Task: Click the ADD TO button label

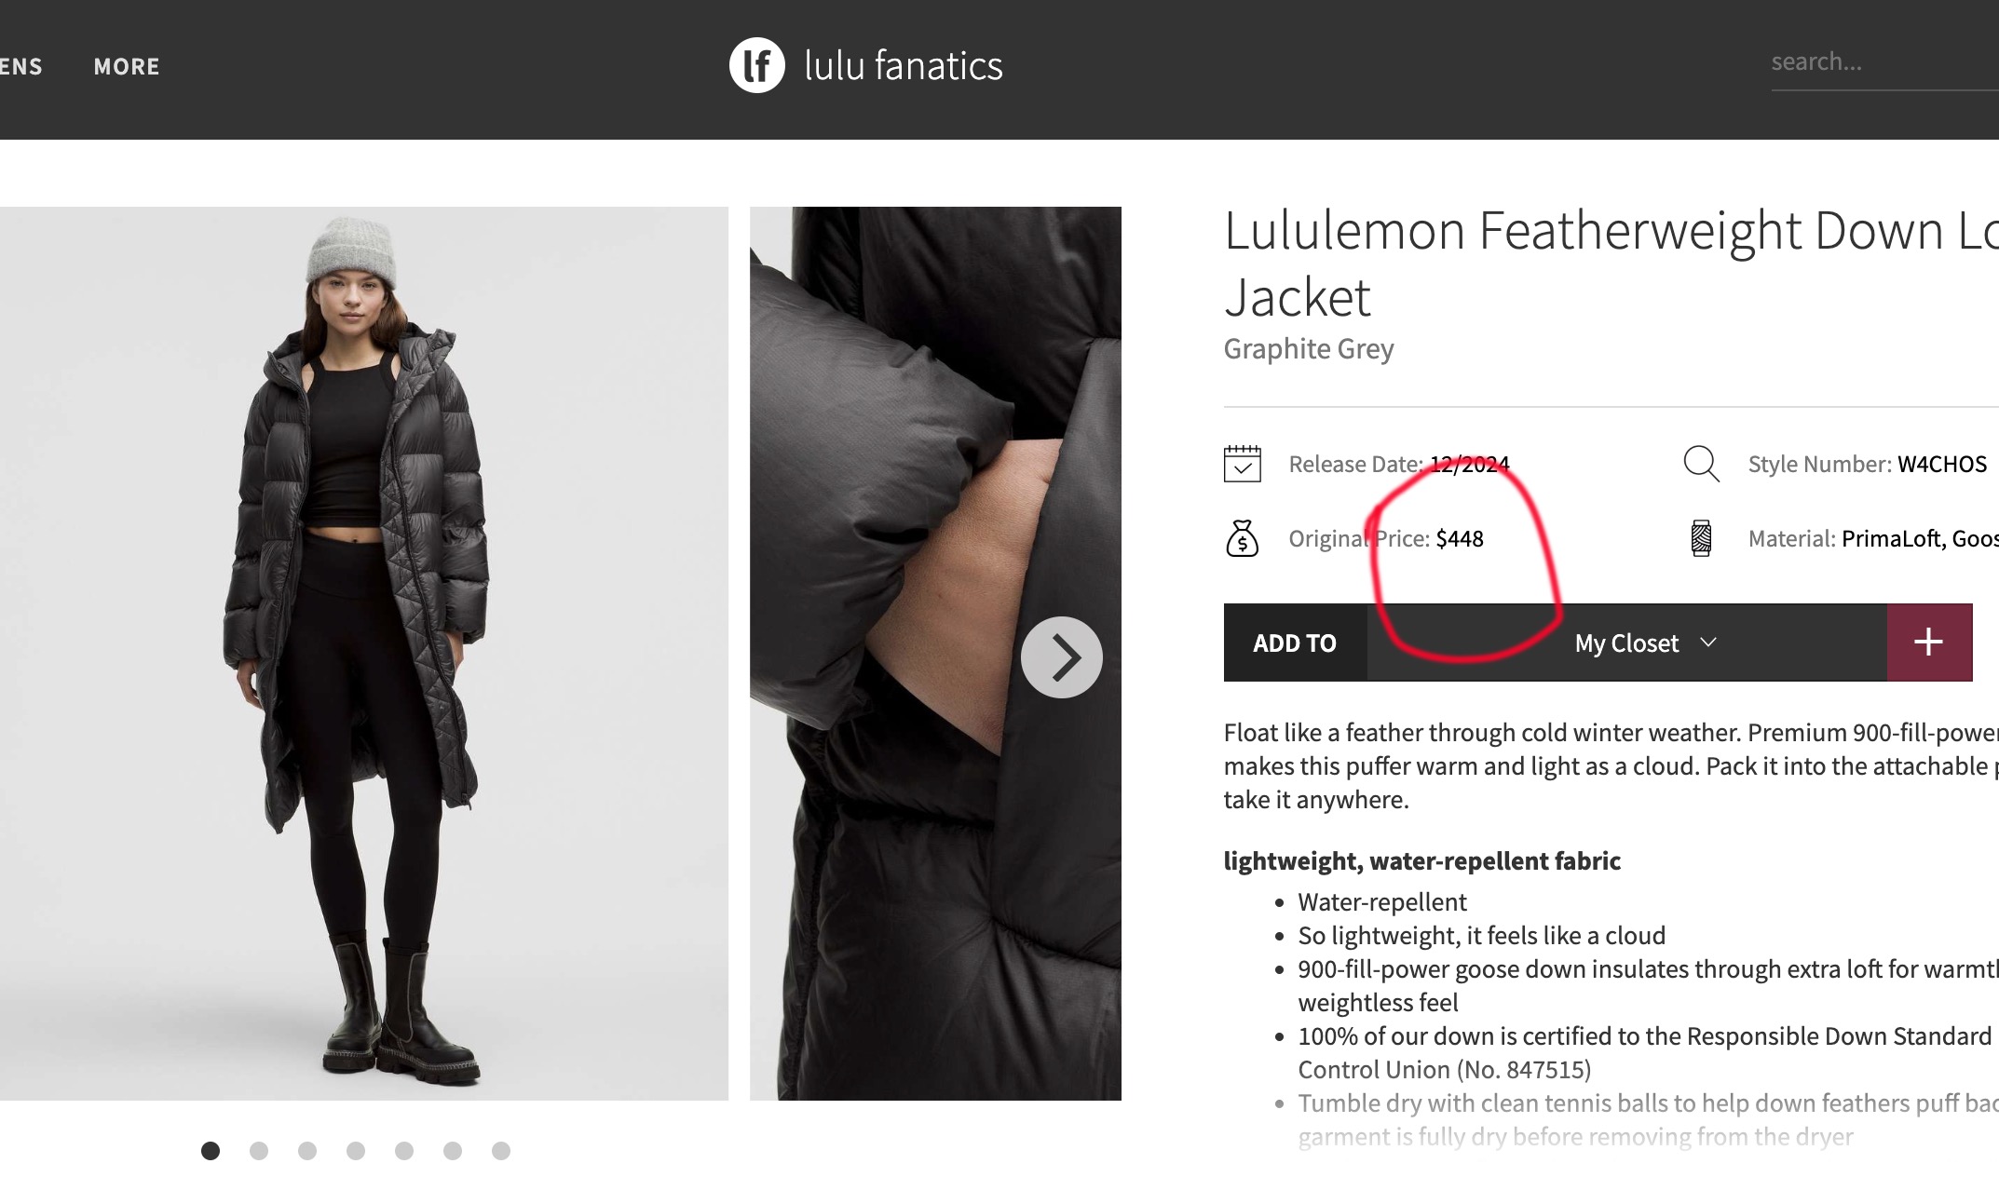Action: click(x=1295, y=643)
